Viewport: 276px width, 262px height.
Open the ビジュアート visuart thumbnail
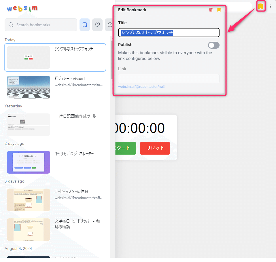pyautogui.click(x=29, y=87)
